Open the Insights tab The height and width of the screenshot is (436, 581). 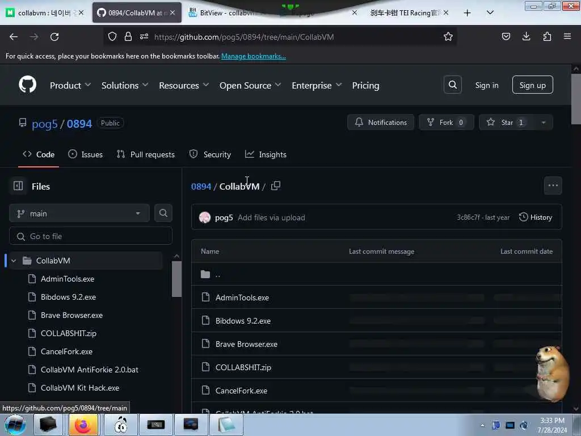click(266, 154)
